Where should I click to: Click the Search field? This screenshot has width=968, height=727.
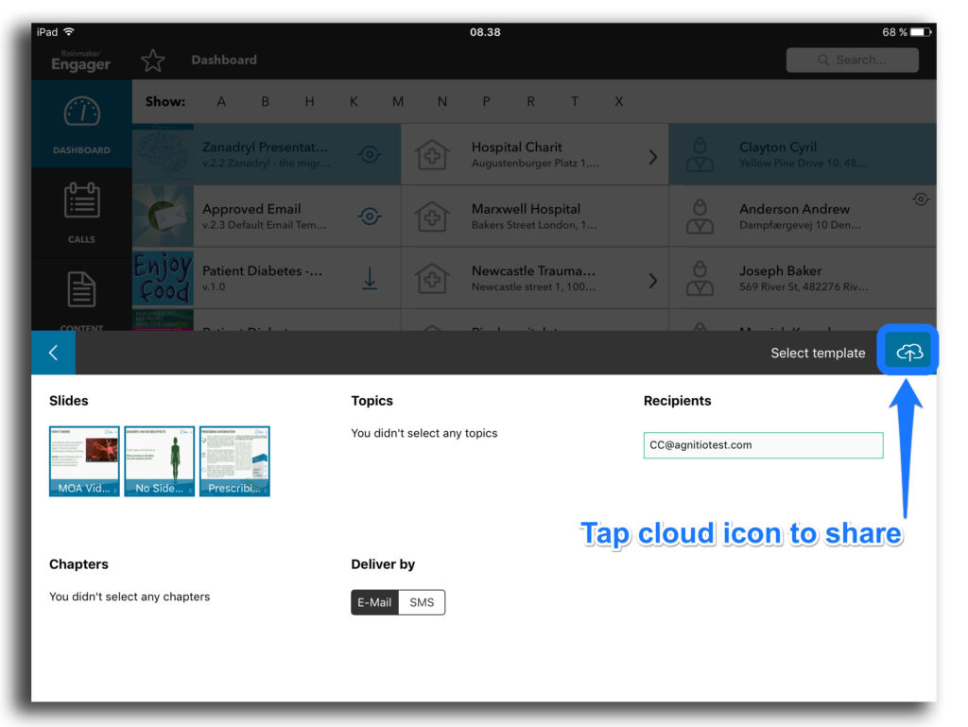coord(852,60)
